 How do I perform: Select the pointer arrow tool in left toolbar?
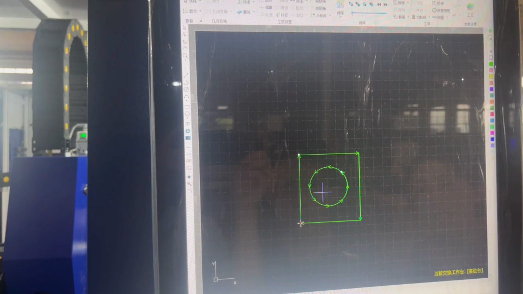coord(184,27)
